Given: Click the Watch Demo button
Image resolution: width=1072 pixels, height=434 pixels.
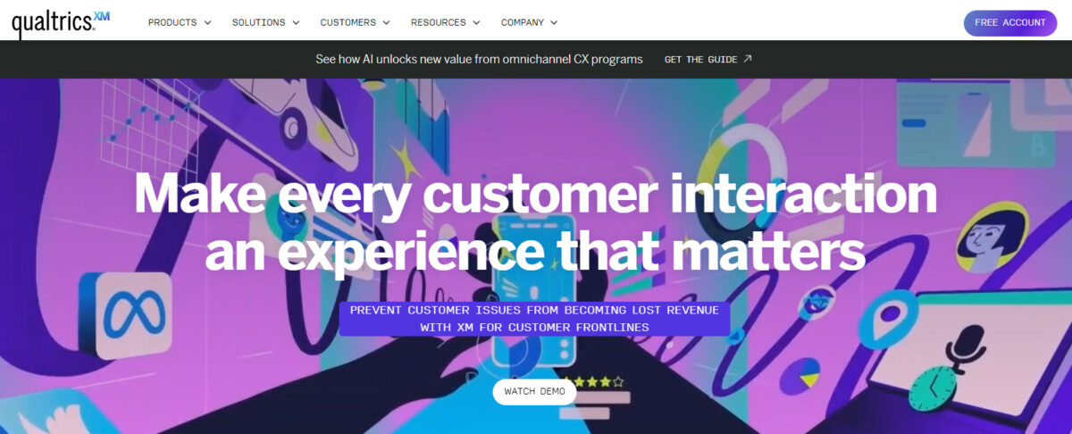Looking at the screenshot, I should (534, 391).
